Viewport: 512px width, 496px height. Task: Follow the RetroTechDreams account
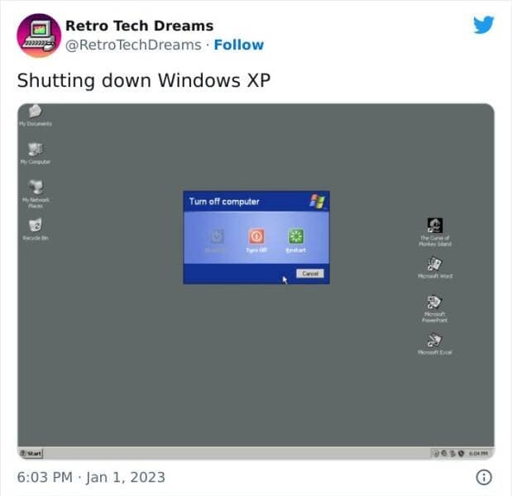point(239,45)
